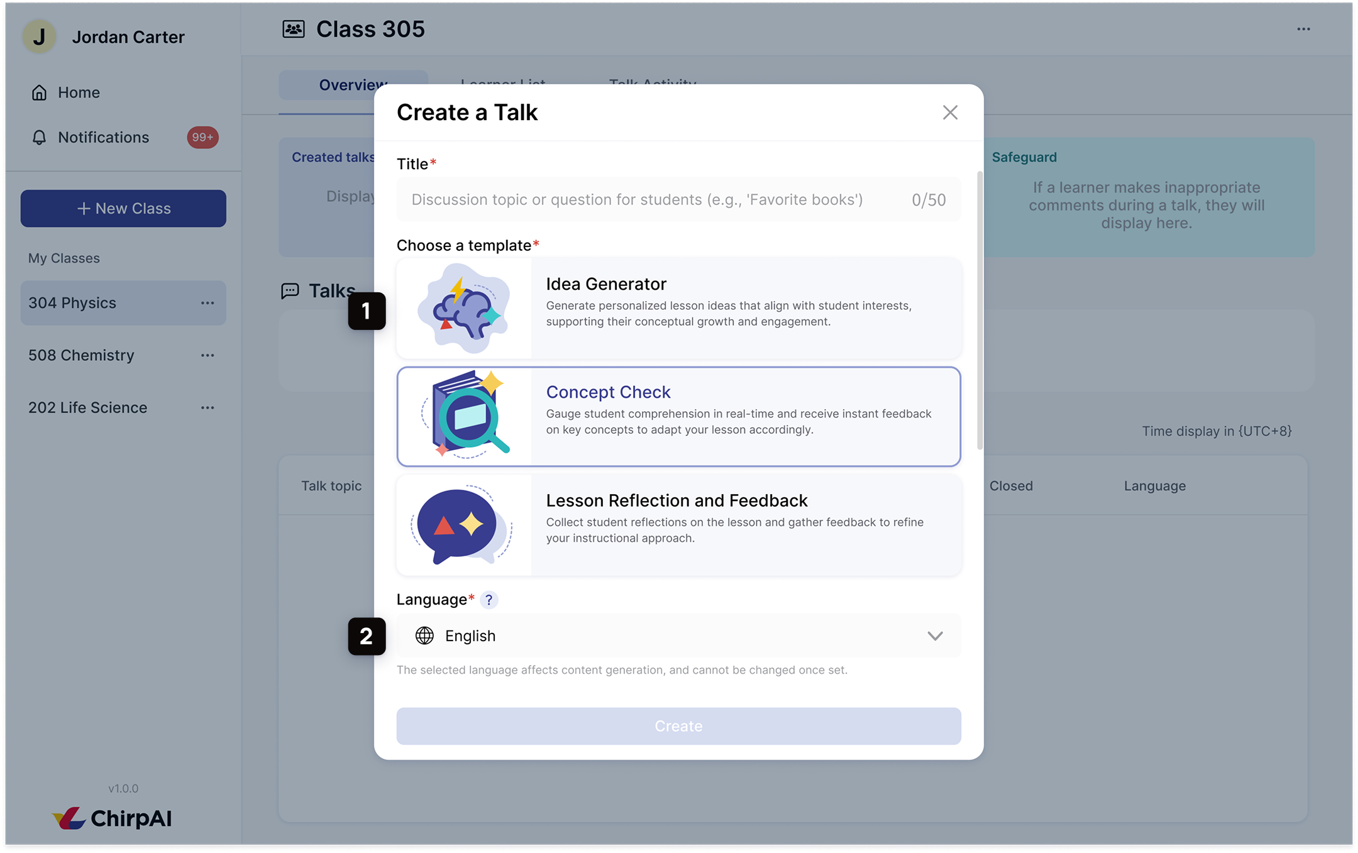Close the Create a Talk dialog
The image size is (1358, 853).
click(x=950, y=113)
